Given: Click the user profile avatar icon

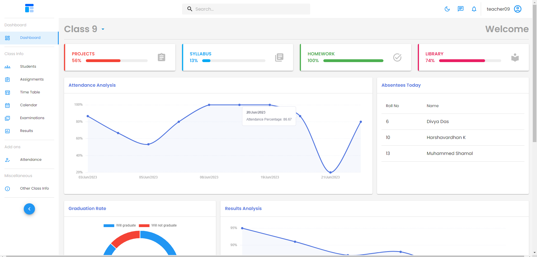Looking at the screenshot, I should tap(518, 9).
